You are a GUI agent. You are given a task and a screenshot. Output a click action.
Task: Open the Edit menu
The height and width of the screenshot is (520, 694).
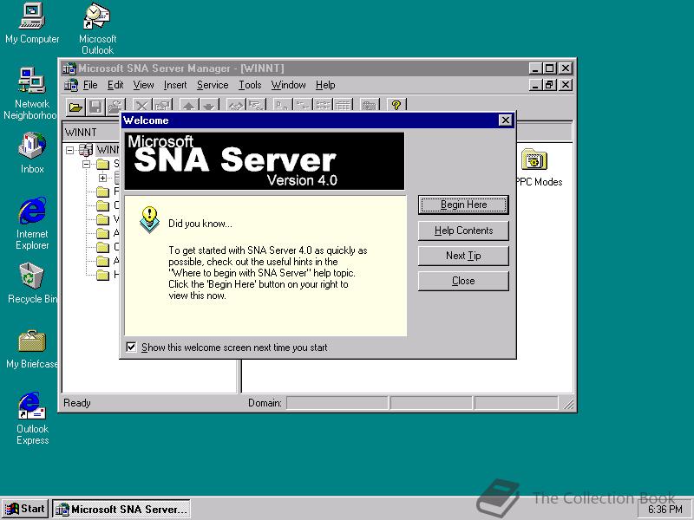click(x=115, y=85)
